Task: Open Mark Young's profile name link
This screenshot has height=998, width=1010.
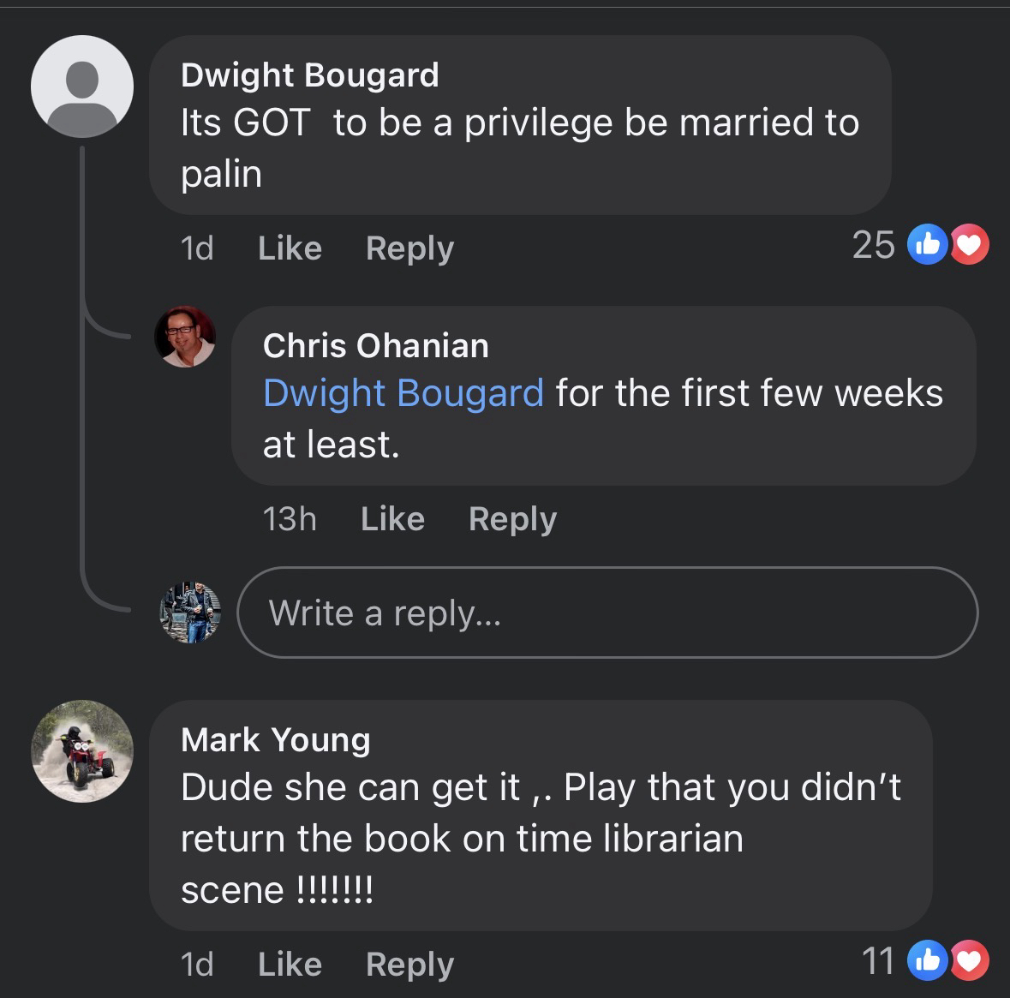Action: [x=275, y=740]
